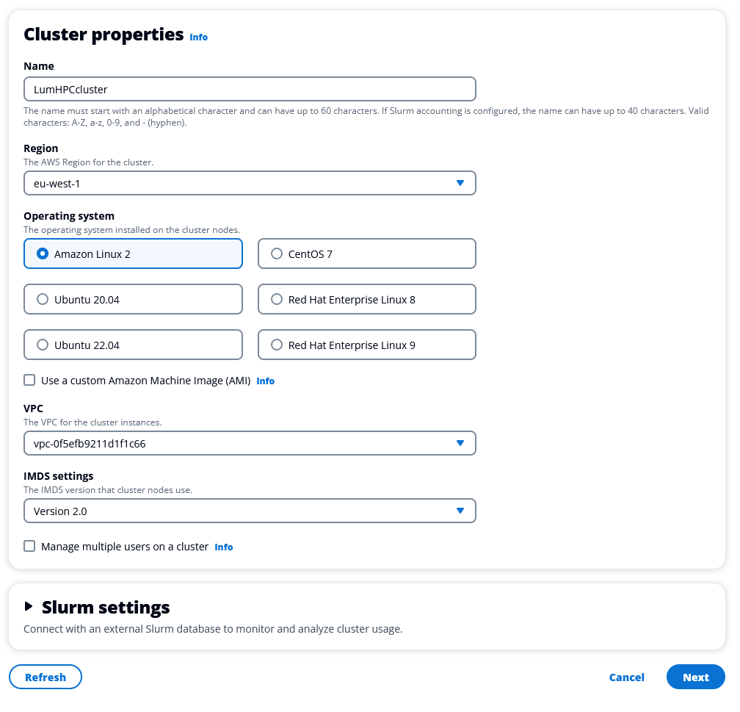This screenshot has width=740, height=712.
Task: Select Amazon Linux 2 operating system
Action: (43, 254)
